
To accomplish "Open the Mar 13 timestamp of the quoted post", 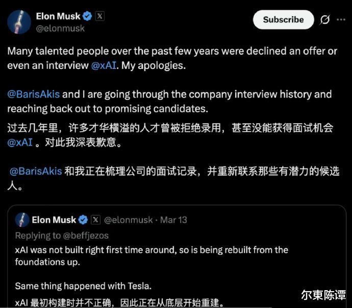I will pyautogui.click(x=173, y=220).
